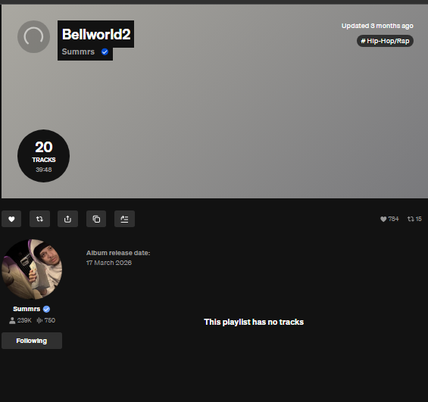
Task: Click the 20 tracks badge
Action: pyautogui.click(x=44, y=156)
